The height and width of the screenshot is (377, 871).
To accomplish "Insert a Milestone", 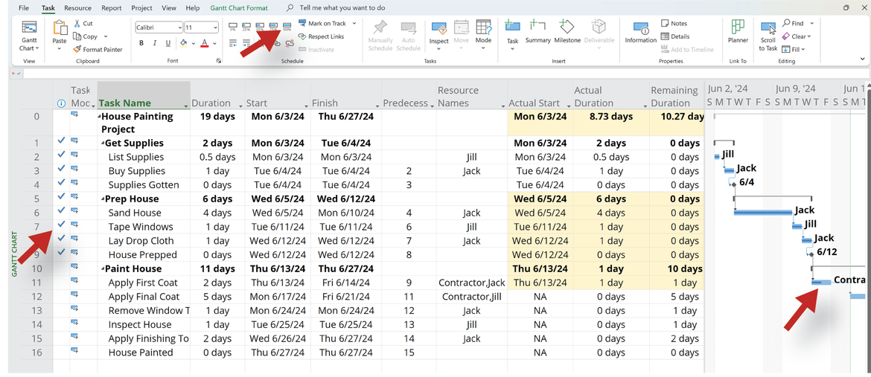I will [x=567, y=32].
